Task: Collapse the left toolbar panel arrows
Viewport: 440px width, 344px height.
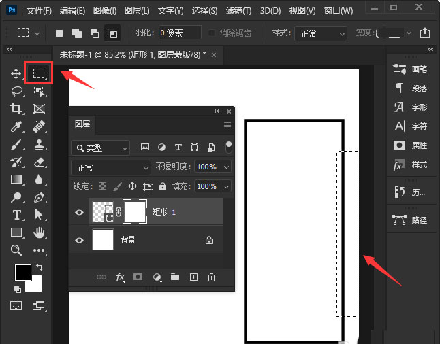Action: click(x=10, y=50)
